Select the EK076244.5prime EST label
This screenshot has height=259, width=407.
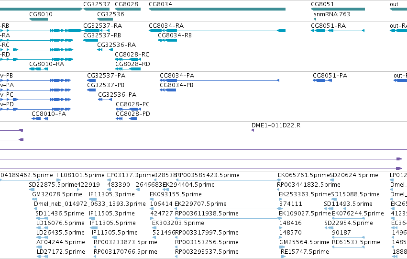point(358,214)
